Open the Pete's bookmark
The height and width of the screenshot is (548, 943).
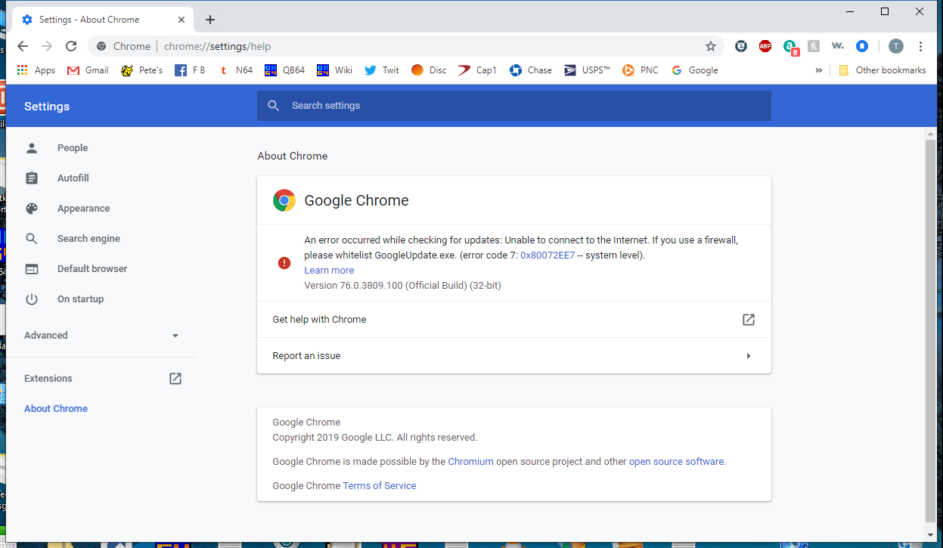point(141,70)
